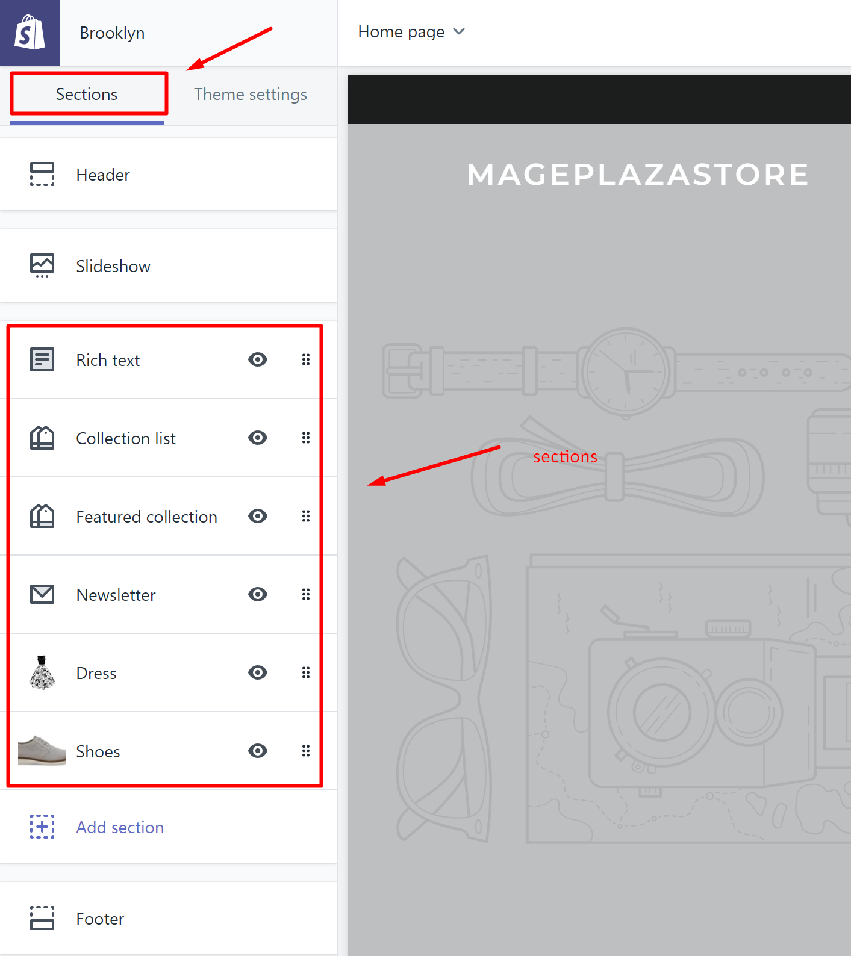Open the Slideshow section settings
851x956 pixels.
tap(169, 265)
